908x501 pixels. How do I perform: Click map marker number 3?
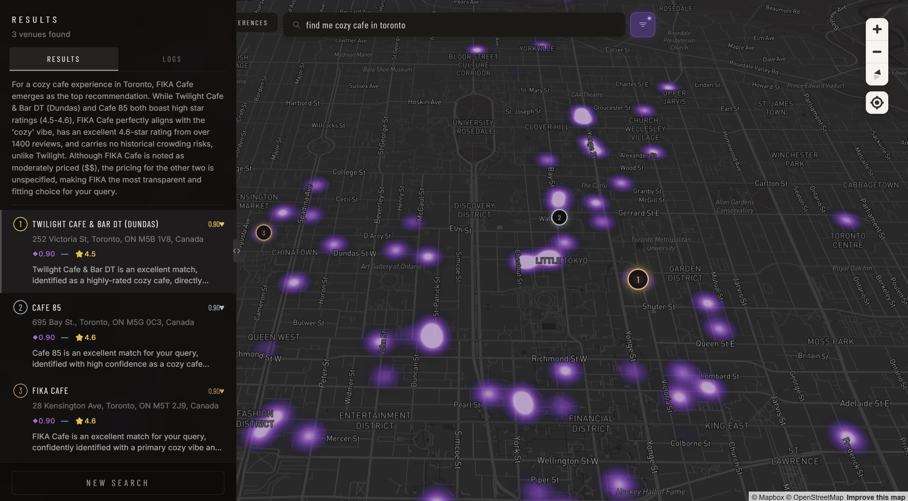(263, 233)
